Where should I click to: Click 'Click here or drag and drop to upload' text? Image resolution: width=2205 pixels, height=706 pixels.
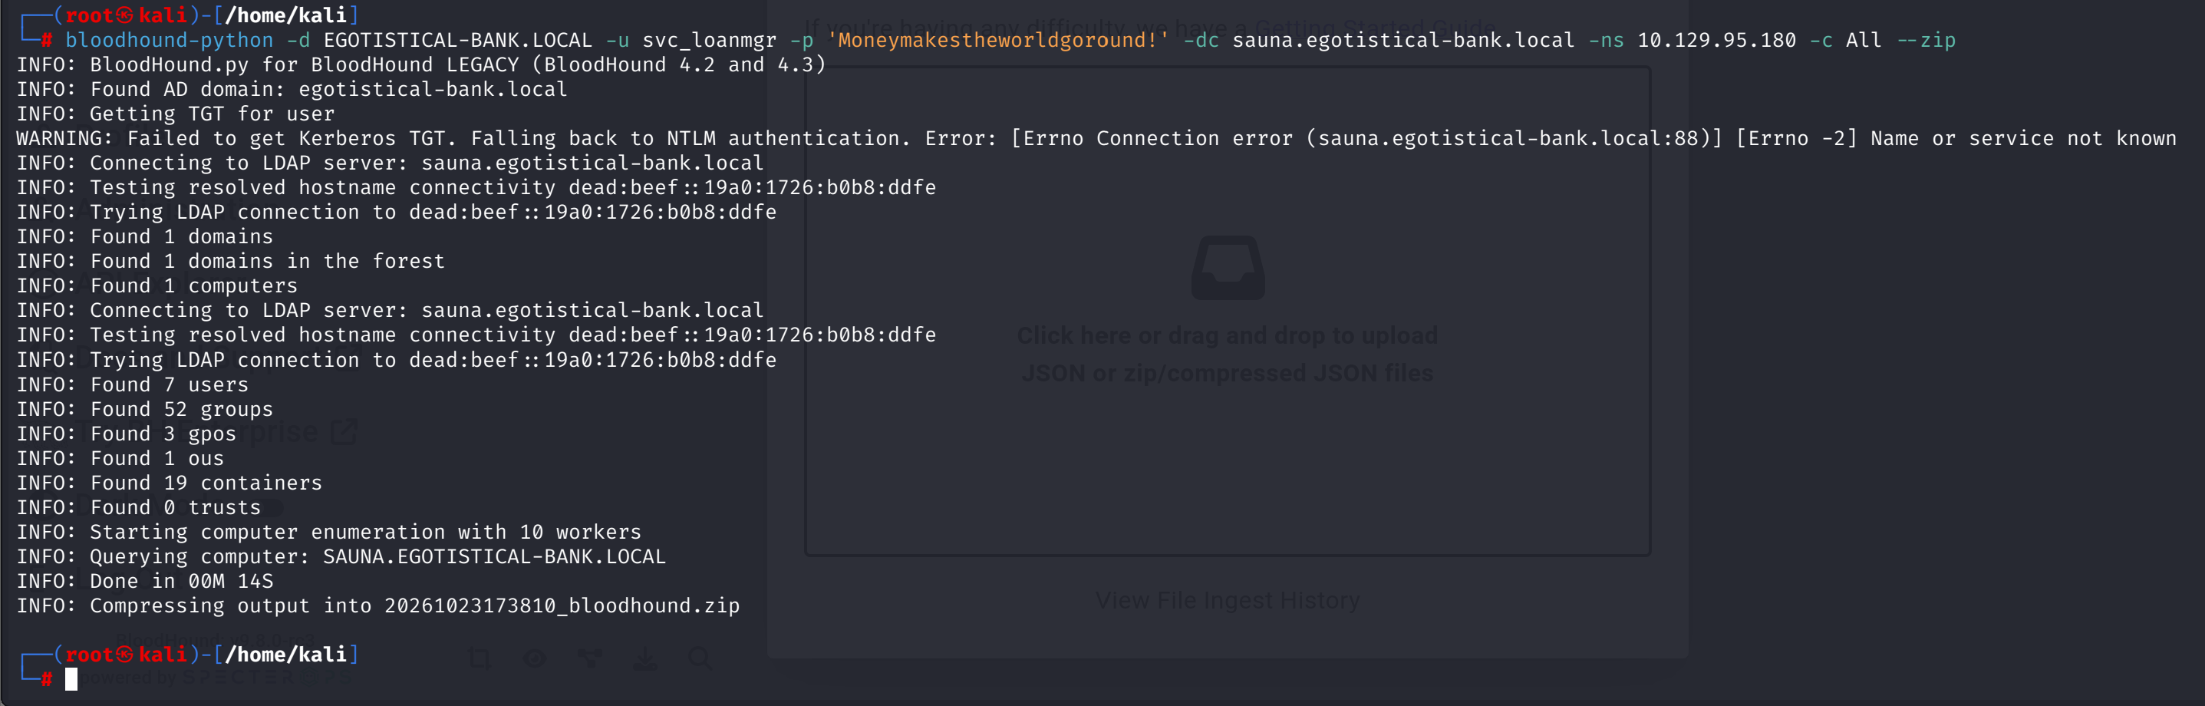(1228, 335)
